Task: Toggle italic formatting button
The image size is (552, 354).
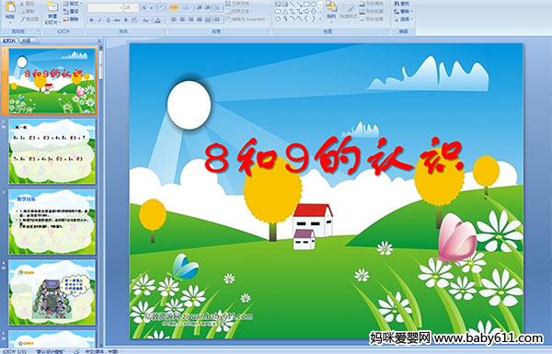Action: tap(99, 20)
